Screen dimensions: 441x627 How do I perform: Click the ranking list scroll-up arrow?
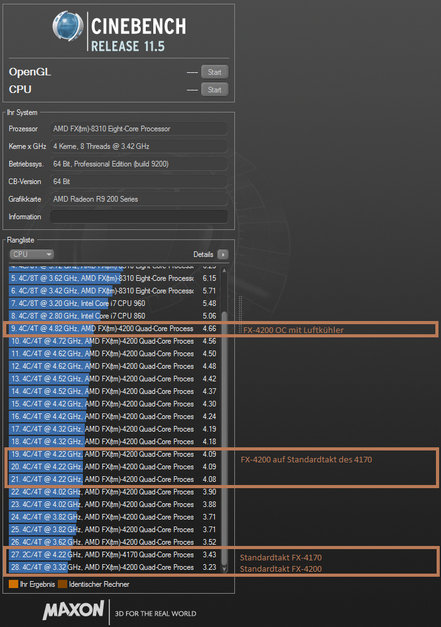pyautogui.click(x=224, y=271)
